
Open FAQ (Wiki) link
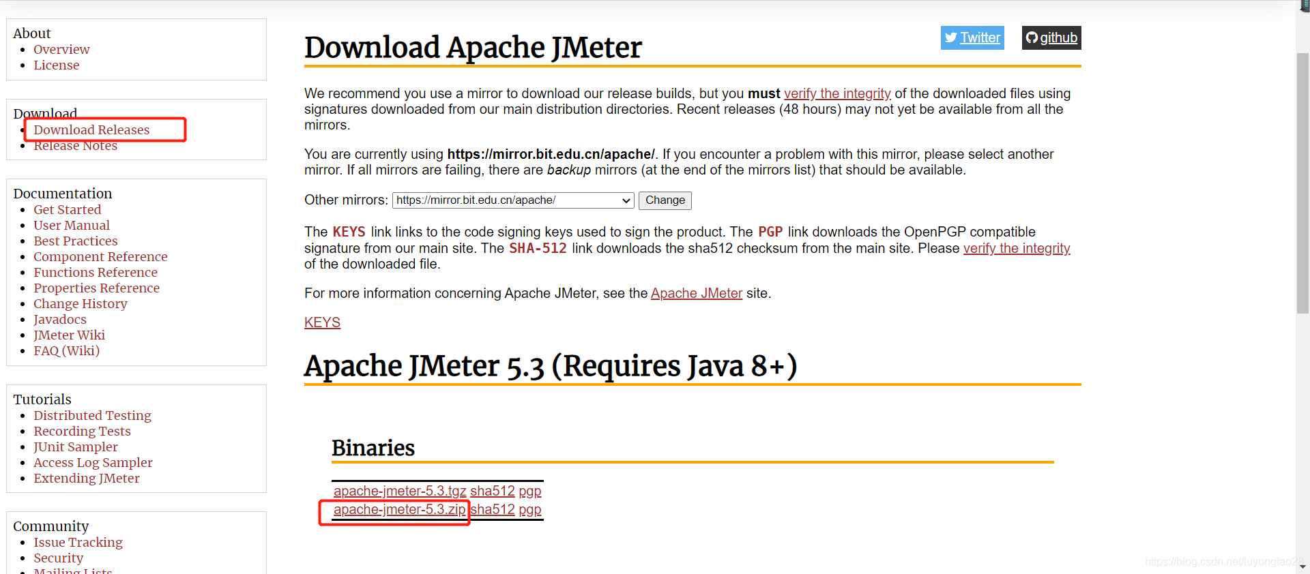[x=67, y=350]
